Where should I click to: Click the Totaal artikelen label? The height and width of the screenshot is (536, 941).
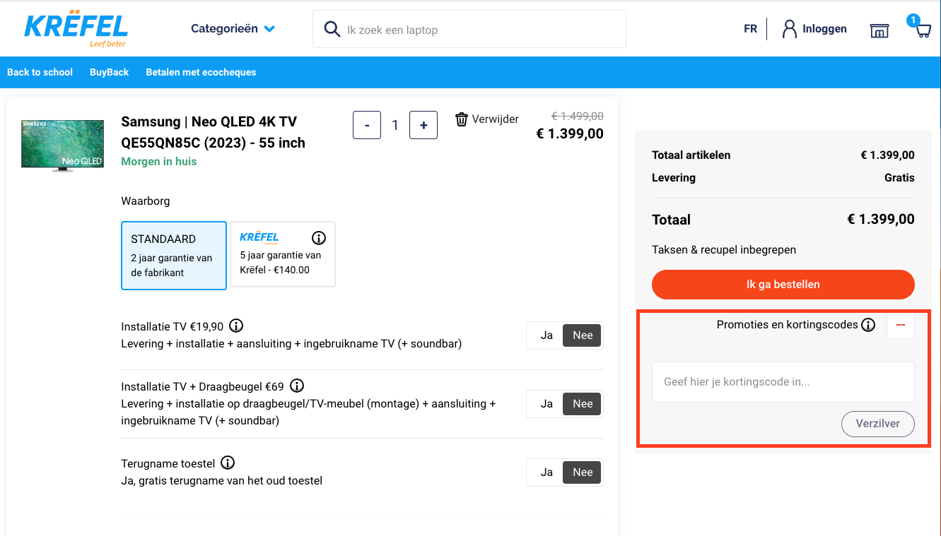pyautogui.click(x=691, y=155)
